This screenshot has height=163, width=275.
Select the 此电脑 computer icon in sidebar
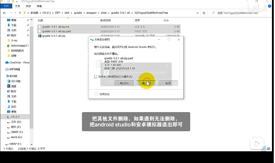[x=7, y=76]
